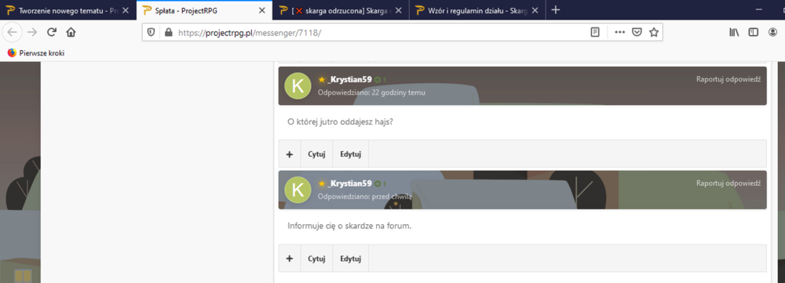The image size is (785, 283).
Task: Multi-quote plus under skardze na forum message
Action: pos(290,259)
